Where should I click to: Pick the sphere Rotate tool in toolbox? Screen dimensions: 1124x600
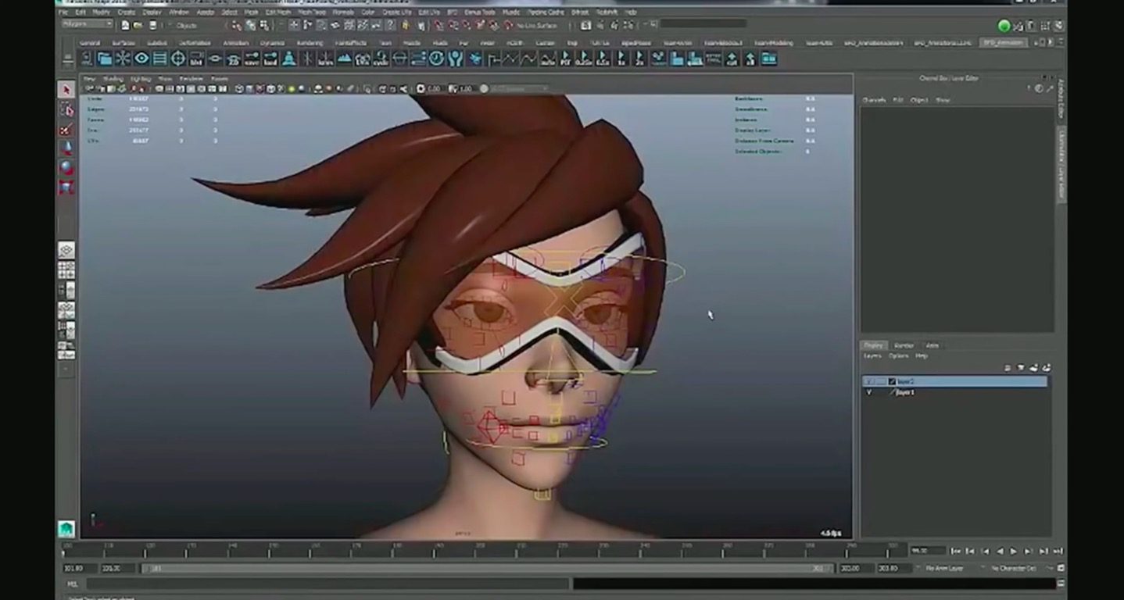[x=66, y=167]
